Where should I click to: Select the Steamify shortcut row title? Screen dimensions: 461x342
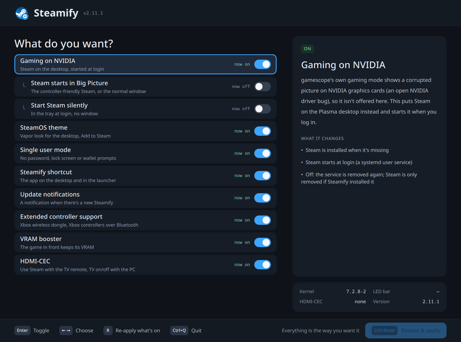(46, 172)
